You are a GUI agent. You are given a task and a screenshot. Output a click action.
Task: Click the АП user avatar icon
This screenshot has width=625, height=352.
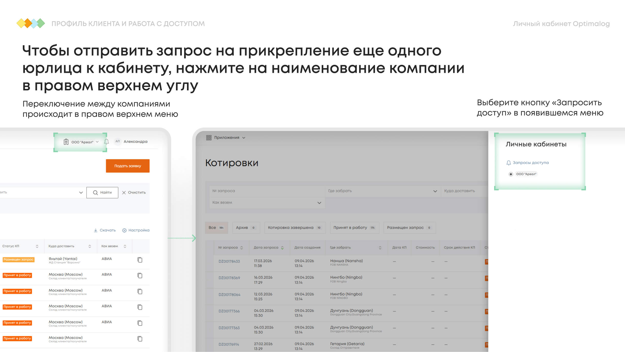point(118,141)
